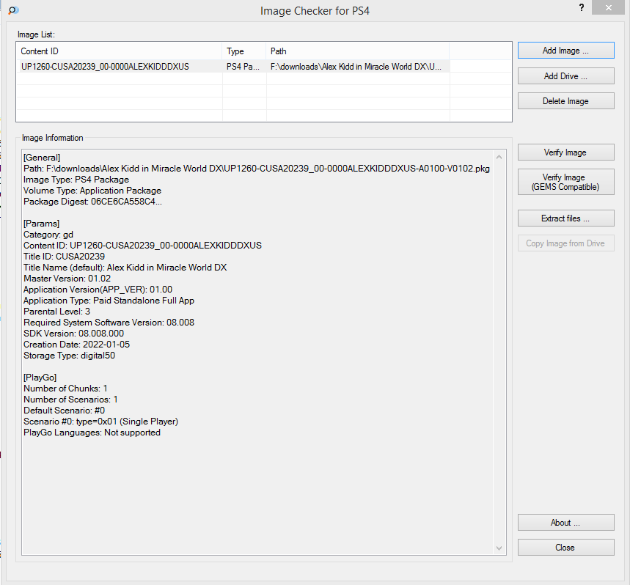
Task: Click the 'Category: gd' line
Action: point(48,235)
